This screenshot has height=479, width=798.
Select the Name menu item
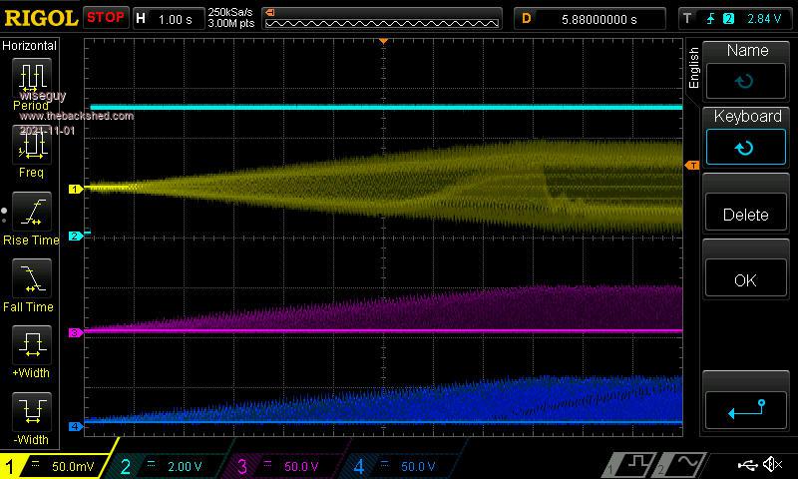[x=747, y=68]
